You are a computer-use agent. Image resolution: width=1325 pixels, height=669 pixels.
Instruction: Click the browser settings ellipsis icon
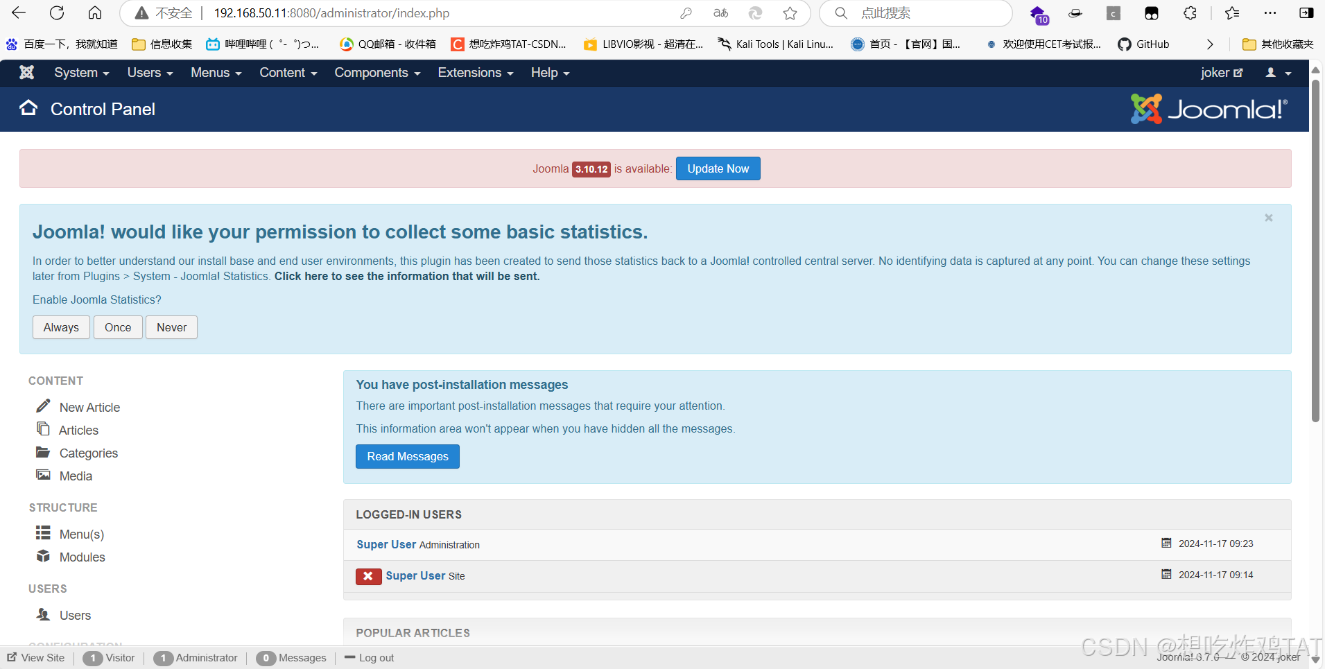coord(1270,13)
